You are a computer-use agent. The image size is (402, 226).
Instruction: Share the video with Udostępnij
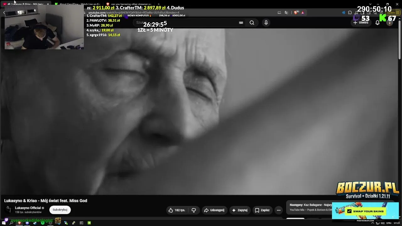coord(214,210)
